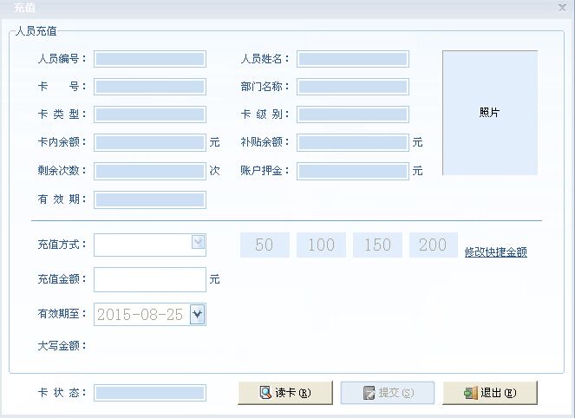Click the 读卡 (Read Card) button
Viewport: 575px width, 418px height.
[285, 393]
